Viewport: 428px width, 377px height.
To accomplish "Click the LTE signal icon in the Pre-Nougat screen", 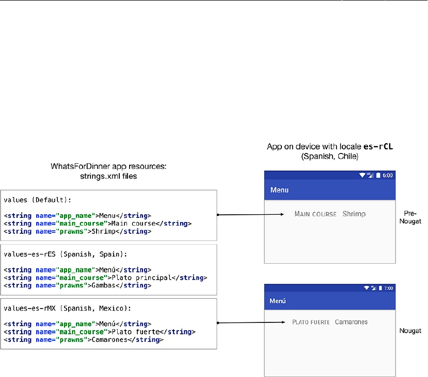I will tap(370, 175).
